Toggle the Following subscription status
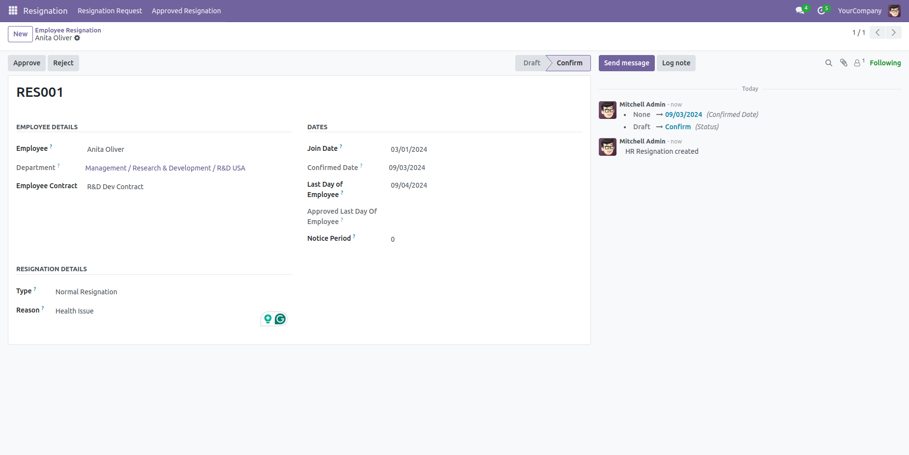This screenshot has height=455, width=909. pyautogui.click(x=885, y=63)
